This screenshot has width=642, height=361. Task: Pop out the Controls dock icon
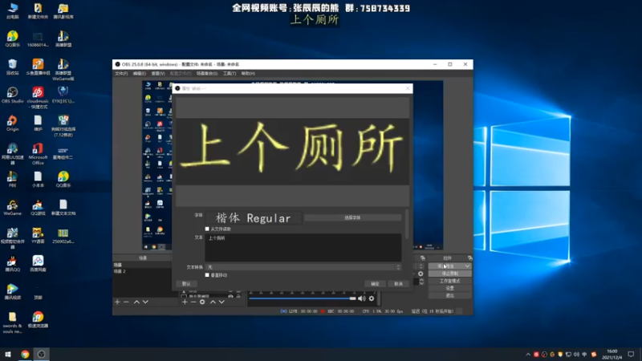click(469, 258)
